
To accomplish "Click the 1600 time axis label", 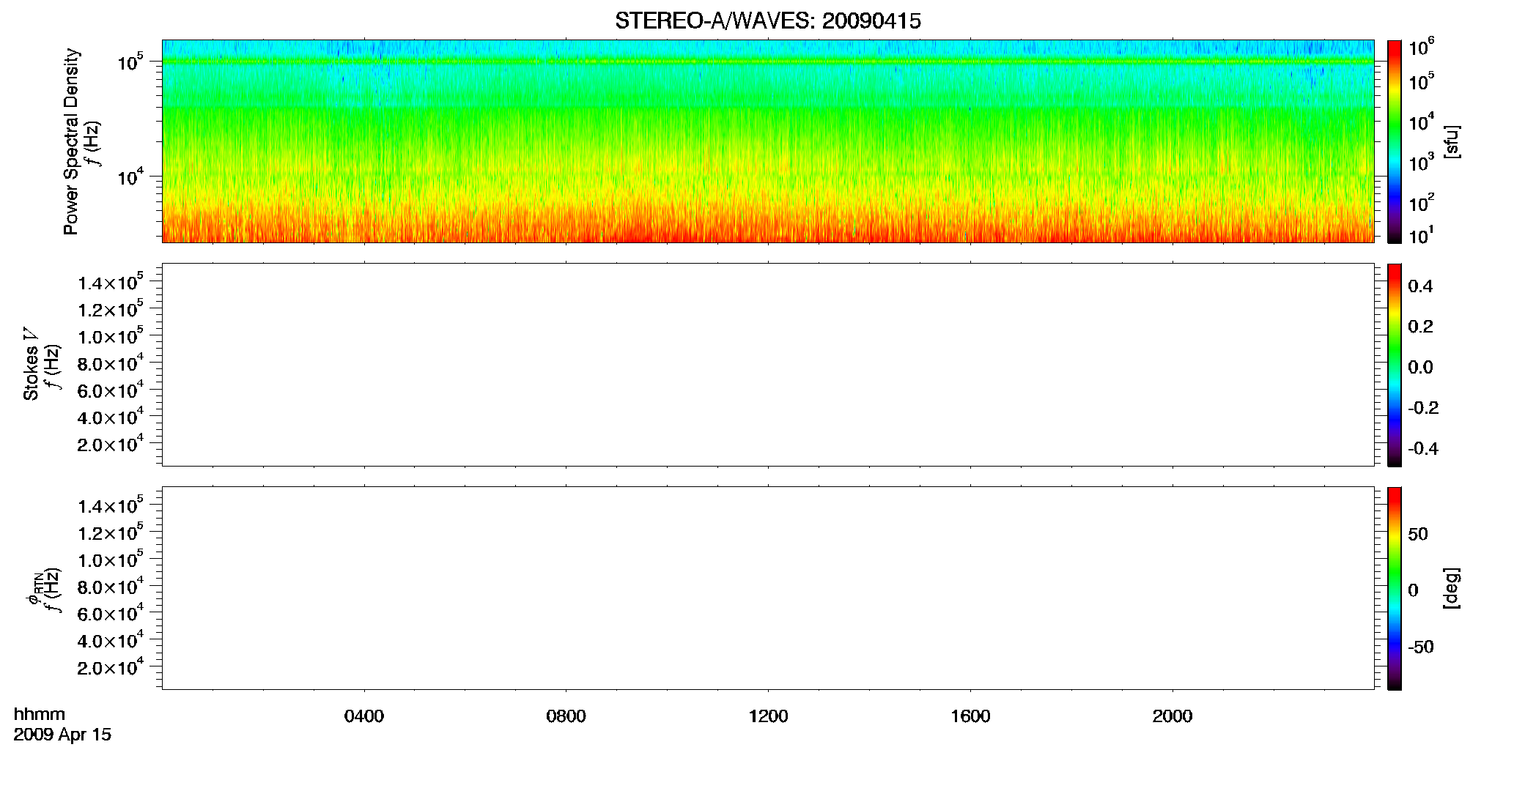I will click(x=970, y=716).
